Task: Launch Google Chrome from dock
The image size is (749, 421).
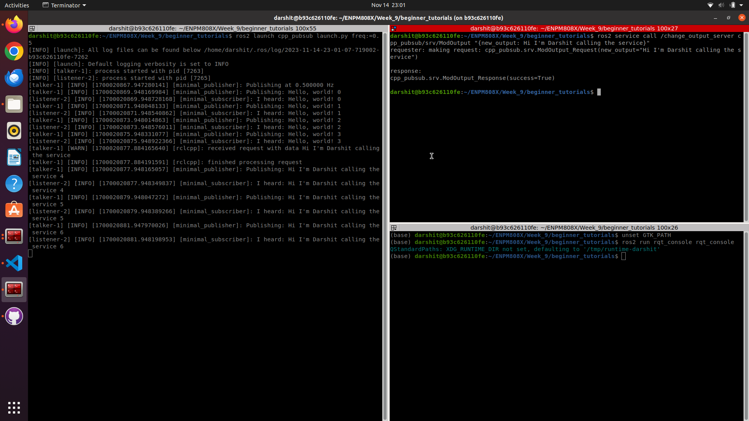Action: [x=14, y=51]
